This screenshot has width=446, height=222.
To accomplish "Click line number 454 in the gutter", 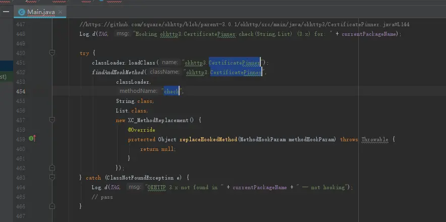I will coord(21,91).
